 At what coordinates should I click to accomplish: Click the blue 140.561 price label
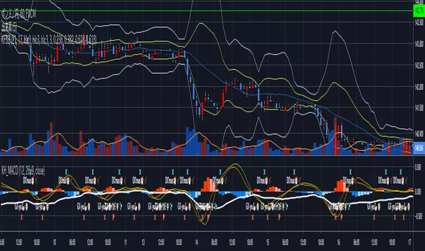[x=419, y=147]
